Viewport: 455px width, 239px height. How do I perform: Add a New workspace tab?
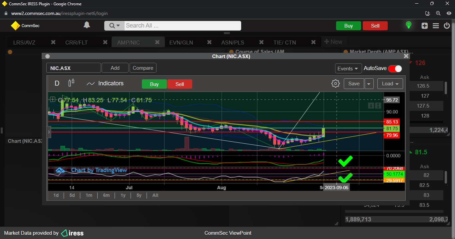pos(333,42)
